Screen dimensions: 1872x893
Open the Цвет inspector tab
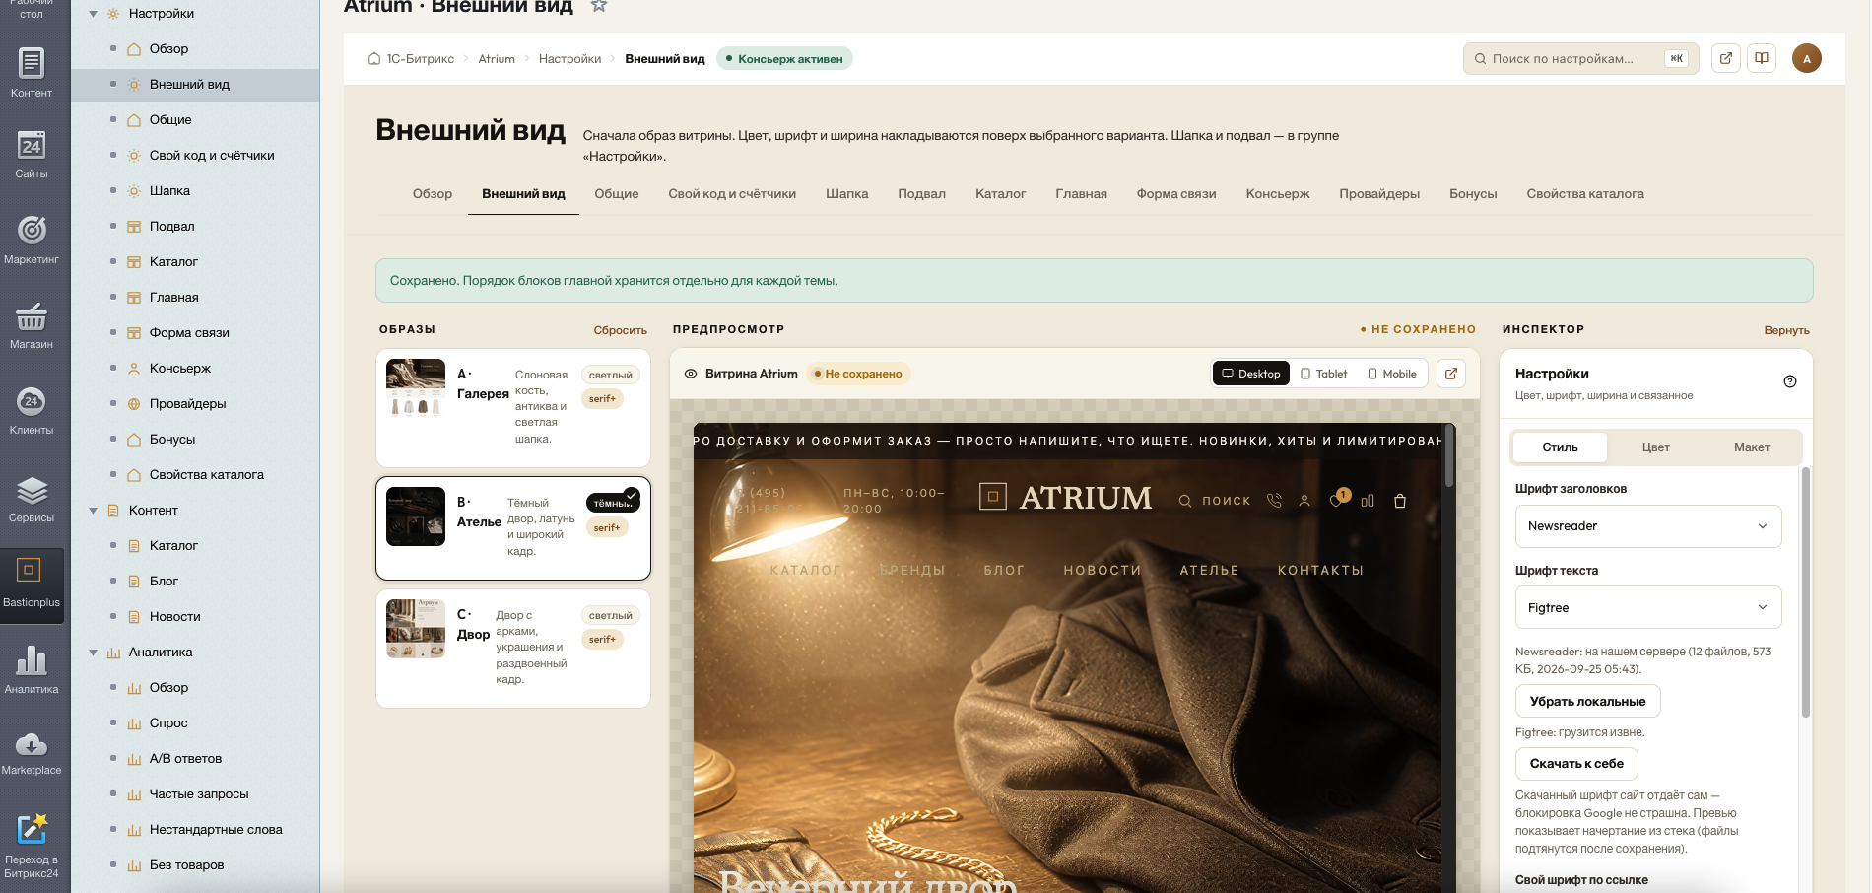pos(1655,447)
